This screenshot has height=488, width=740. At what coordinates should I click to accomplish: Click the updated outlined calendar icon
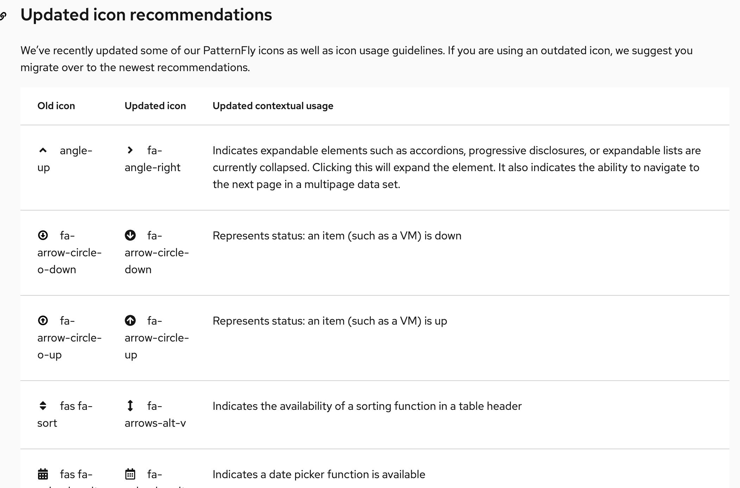pyautogui.click(x=130, y=474)
